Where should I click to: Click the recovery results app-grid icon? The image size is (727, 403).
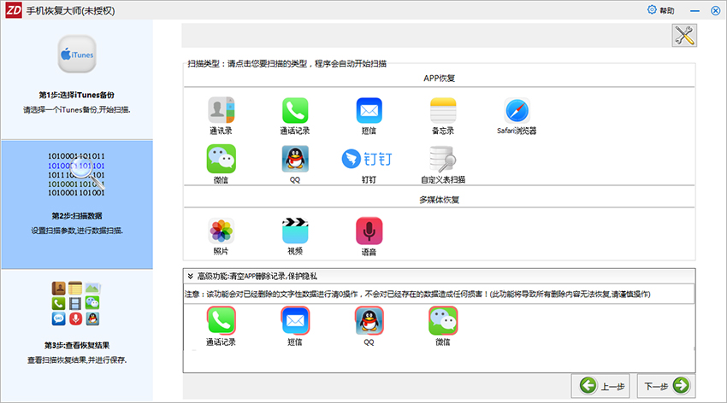(75, 303)
